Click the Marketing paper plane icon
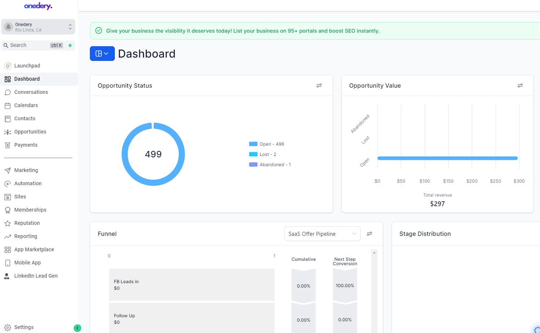This screenshot has width=540, height=333. click(7, 171)
